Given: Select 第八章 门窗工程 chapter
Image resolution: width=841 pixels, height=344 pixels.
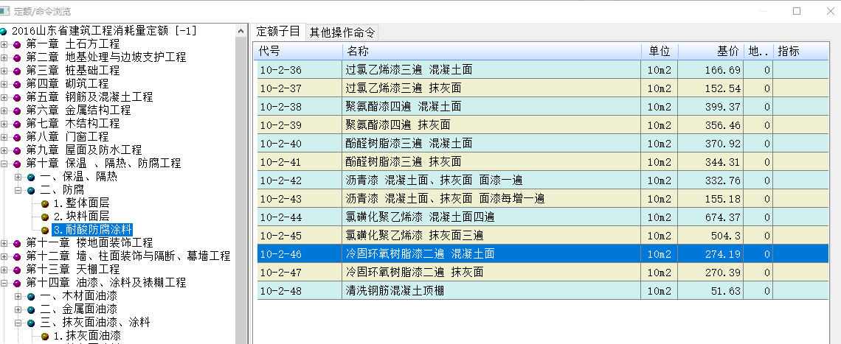Looking at the screenshot, I should tap(67, 137).
